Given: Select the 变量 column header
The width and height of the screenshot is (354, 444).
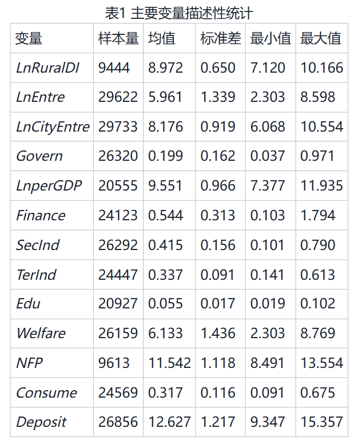Looking at the screenshot, I should (29, 38).
